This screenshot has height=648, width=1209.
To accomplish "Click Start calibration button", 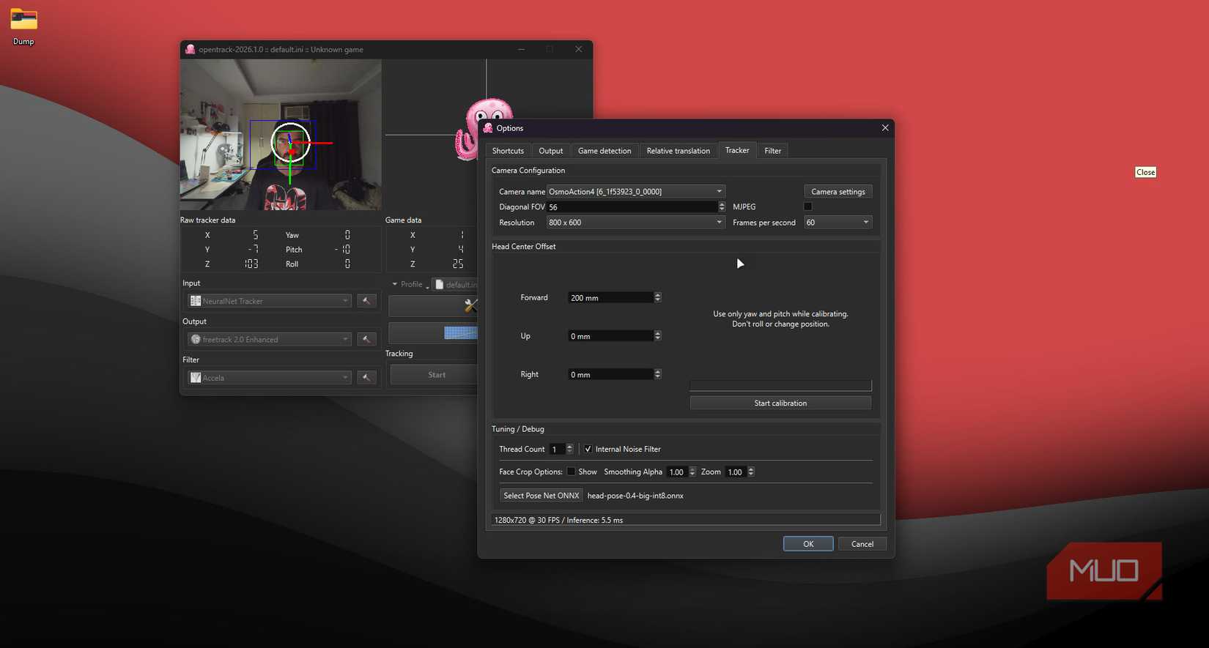I will (x=780, y=403).
